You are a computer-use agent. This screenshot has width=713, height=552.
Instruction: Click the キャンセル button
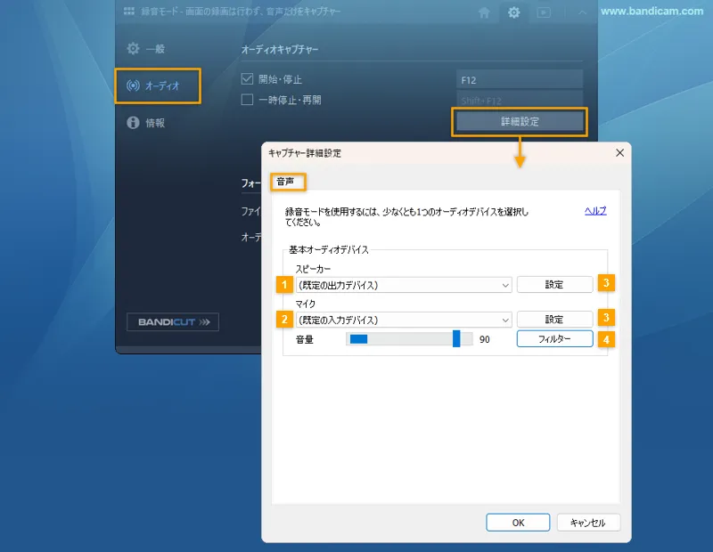click(x=588, y=523)
